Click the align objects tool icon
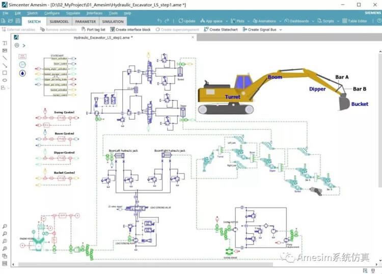This screenshot has height=274, width=382. [x=4, y=88]
